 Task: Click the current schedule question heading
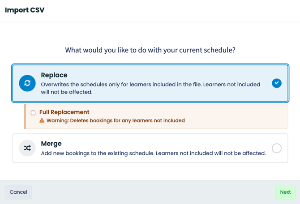pyautogui.click(x=150, y=50)
